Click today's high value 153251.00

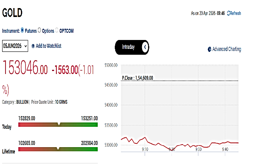tap(90, 119)
